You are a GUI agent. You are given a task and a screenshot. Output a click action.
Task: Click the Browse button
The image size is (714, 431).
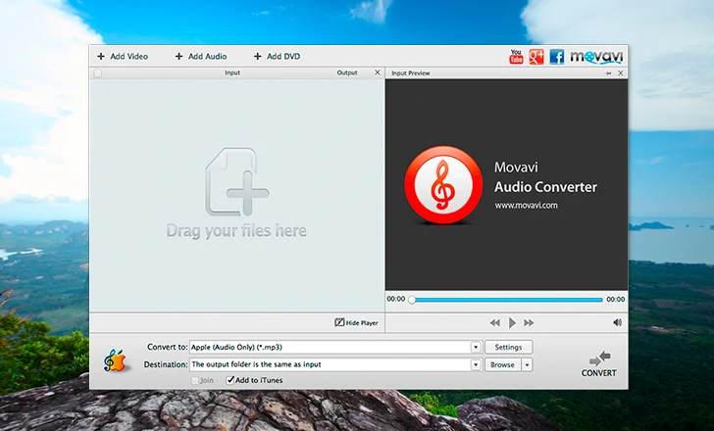click(503, 364)
